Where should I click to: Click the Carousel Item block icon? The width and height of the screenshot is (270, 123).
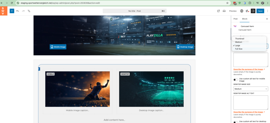click(235, 26)
